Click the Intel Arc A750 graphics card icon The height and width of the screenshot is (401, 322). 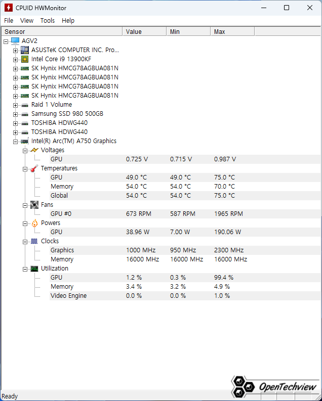[x=25, y=141]
